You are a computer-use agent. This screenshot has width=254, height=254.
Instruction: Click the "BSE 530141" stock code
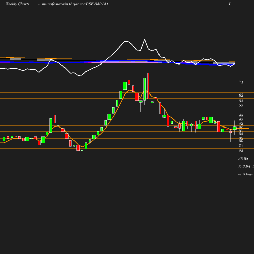97,4
